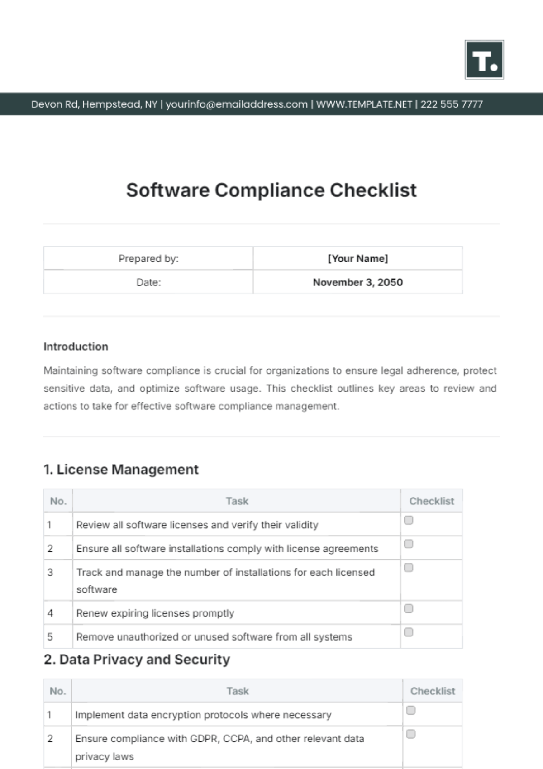Image resolution: width=543 pixels, height=769 pixels.
Task: Click the No. header in Data Privacy table
Action: point(58,691)
